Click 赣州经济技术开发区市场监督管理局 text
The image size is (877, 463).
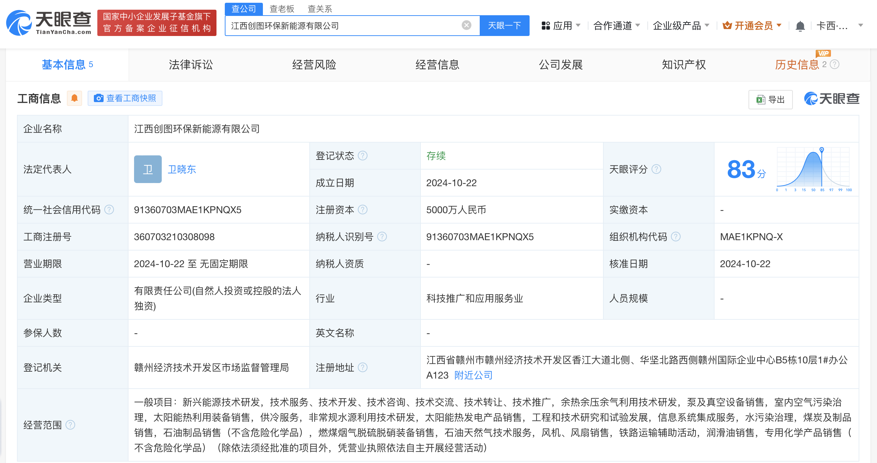coord(211,367)
